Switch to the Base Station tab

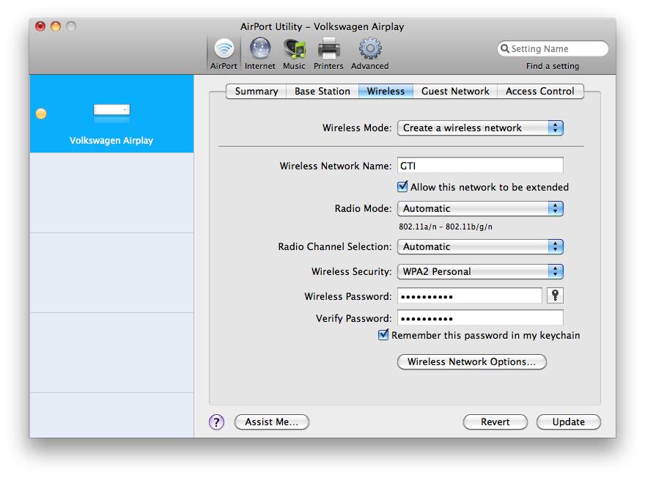pyautogui.click(x=322, y=92)
